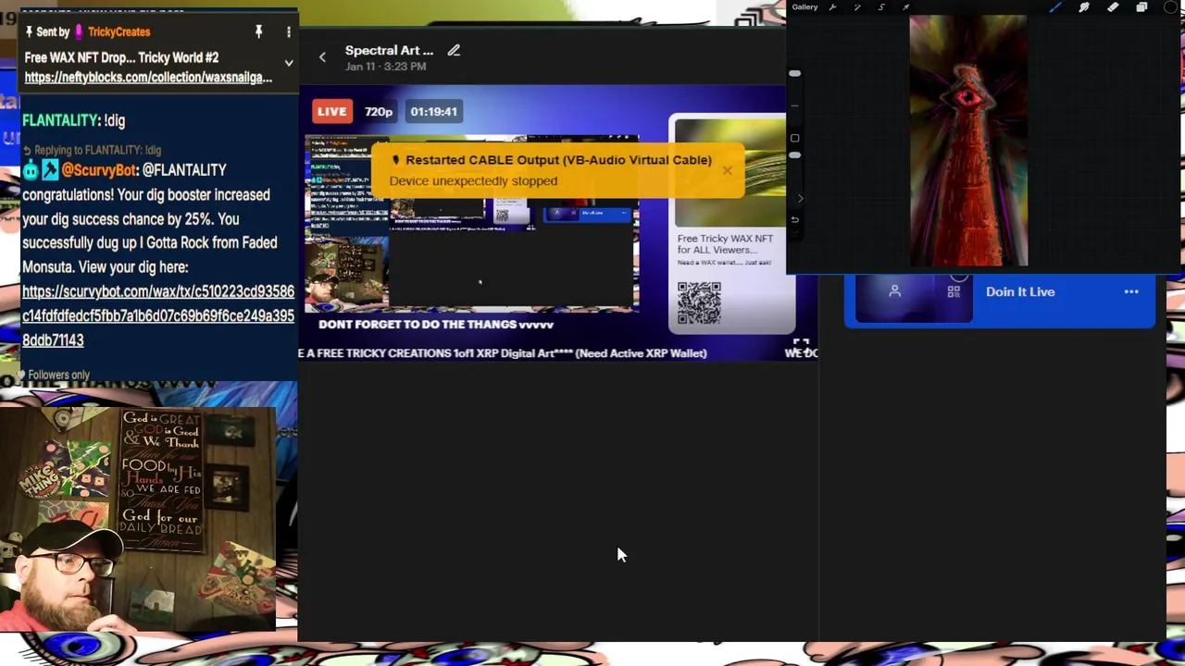The image size is (1185, 666).
Task: Adjust Procreate brush opacity slider
Action: coord(794,155)
